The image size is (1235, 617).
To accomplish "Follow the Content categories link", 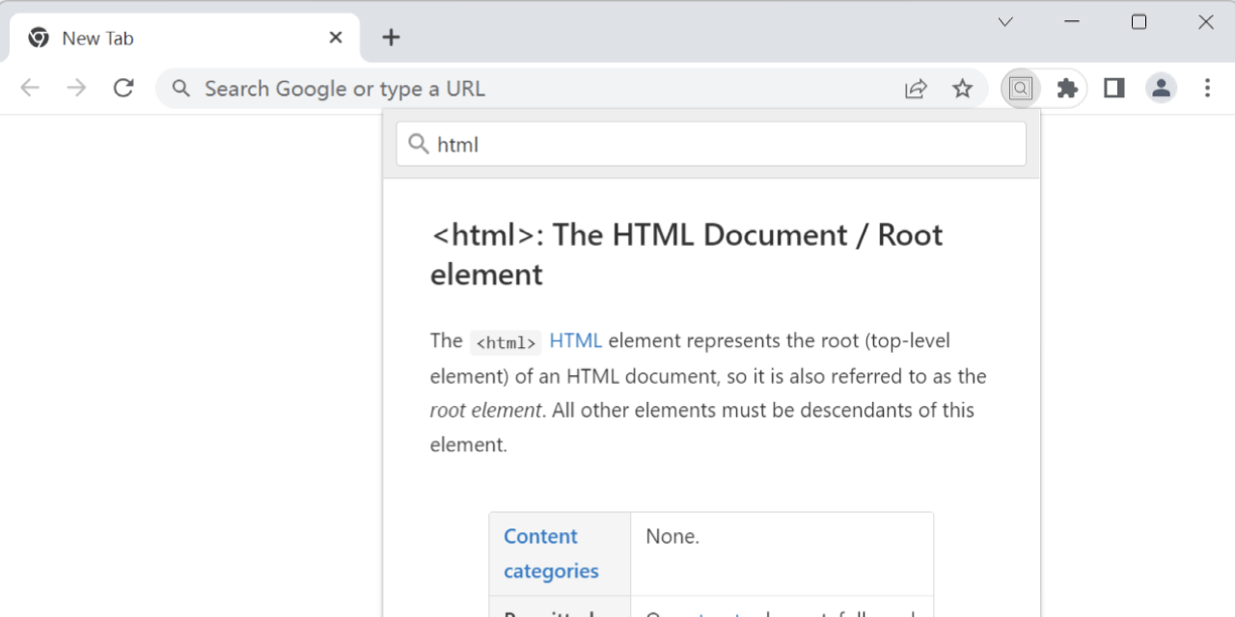I will 551,553.
